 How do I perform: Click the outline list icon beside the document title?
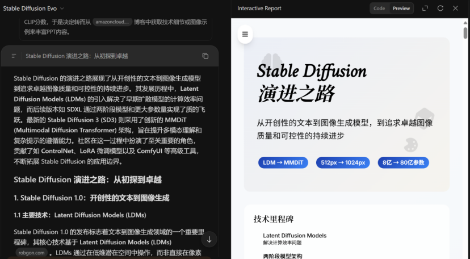[14, 56]
